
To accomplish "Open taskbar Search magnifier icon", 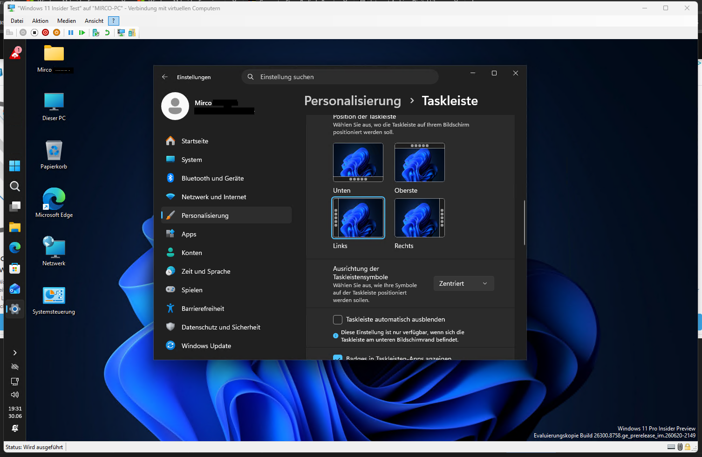I will [15, 187].
